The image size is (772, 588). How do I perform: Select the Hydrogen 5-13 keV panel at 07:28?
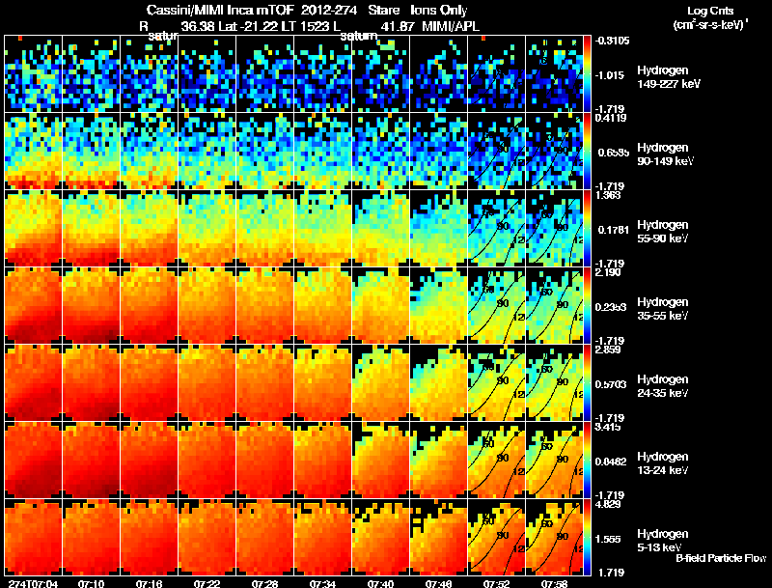pyautogui.click(x=264, y=537)
